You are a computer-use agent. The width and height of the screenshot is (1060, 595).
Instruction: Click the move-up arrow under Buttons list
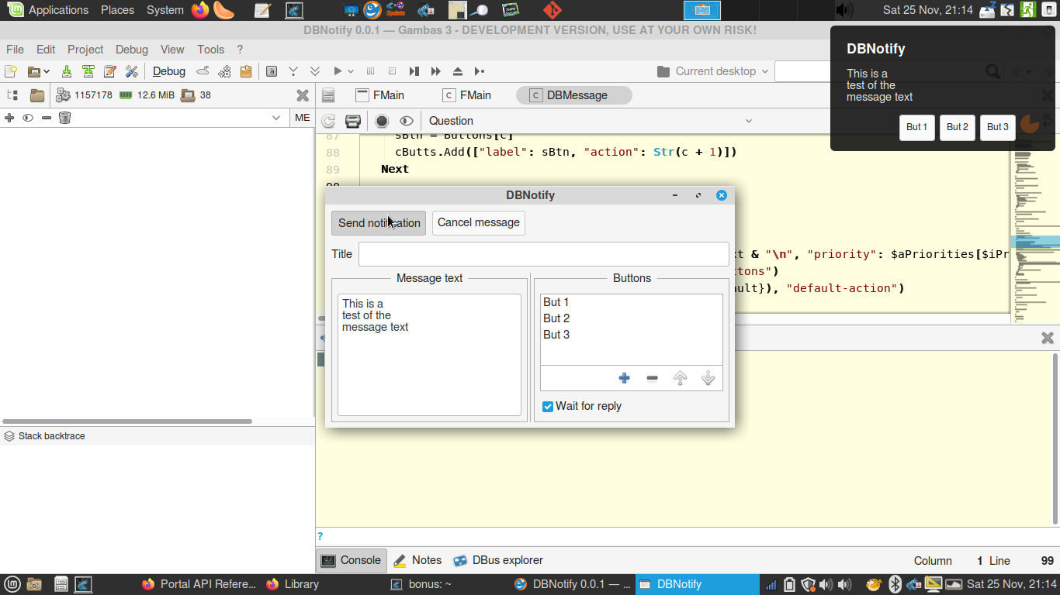coord(680,378)
